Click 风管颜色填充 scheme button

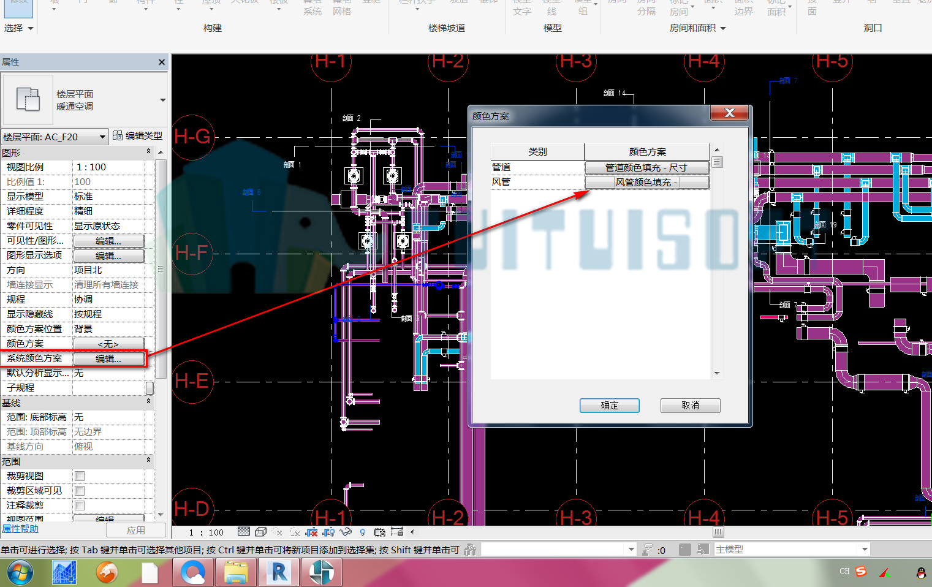point(647,182)
